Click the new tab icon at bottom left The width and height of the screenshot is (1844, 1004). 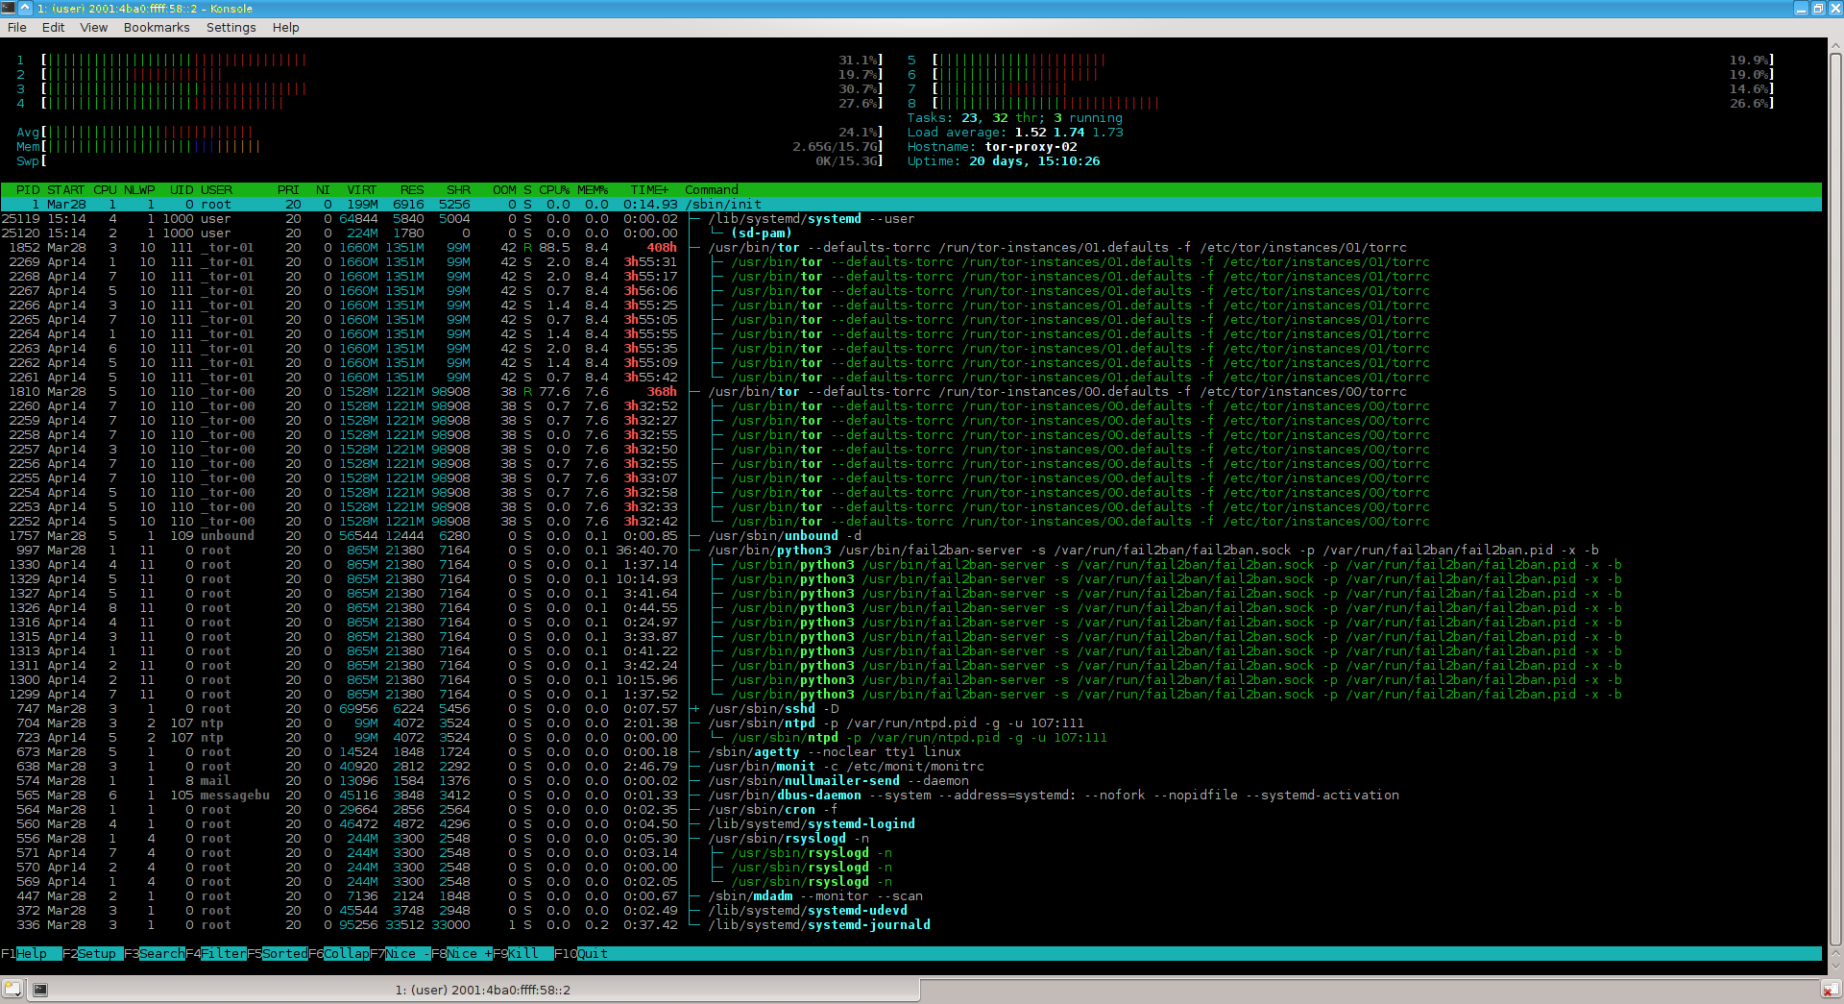[x=12, y=988]
